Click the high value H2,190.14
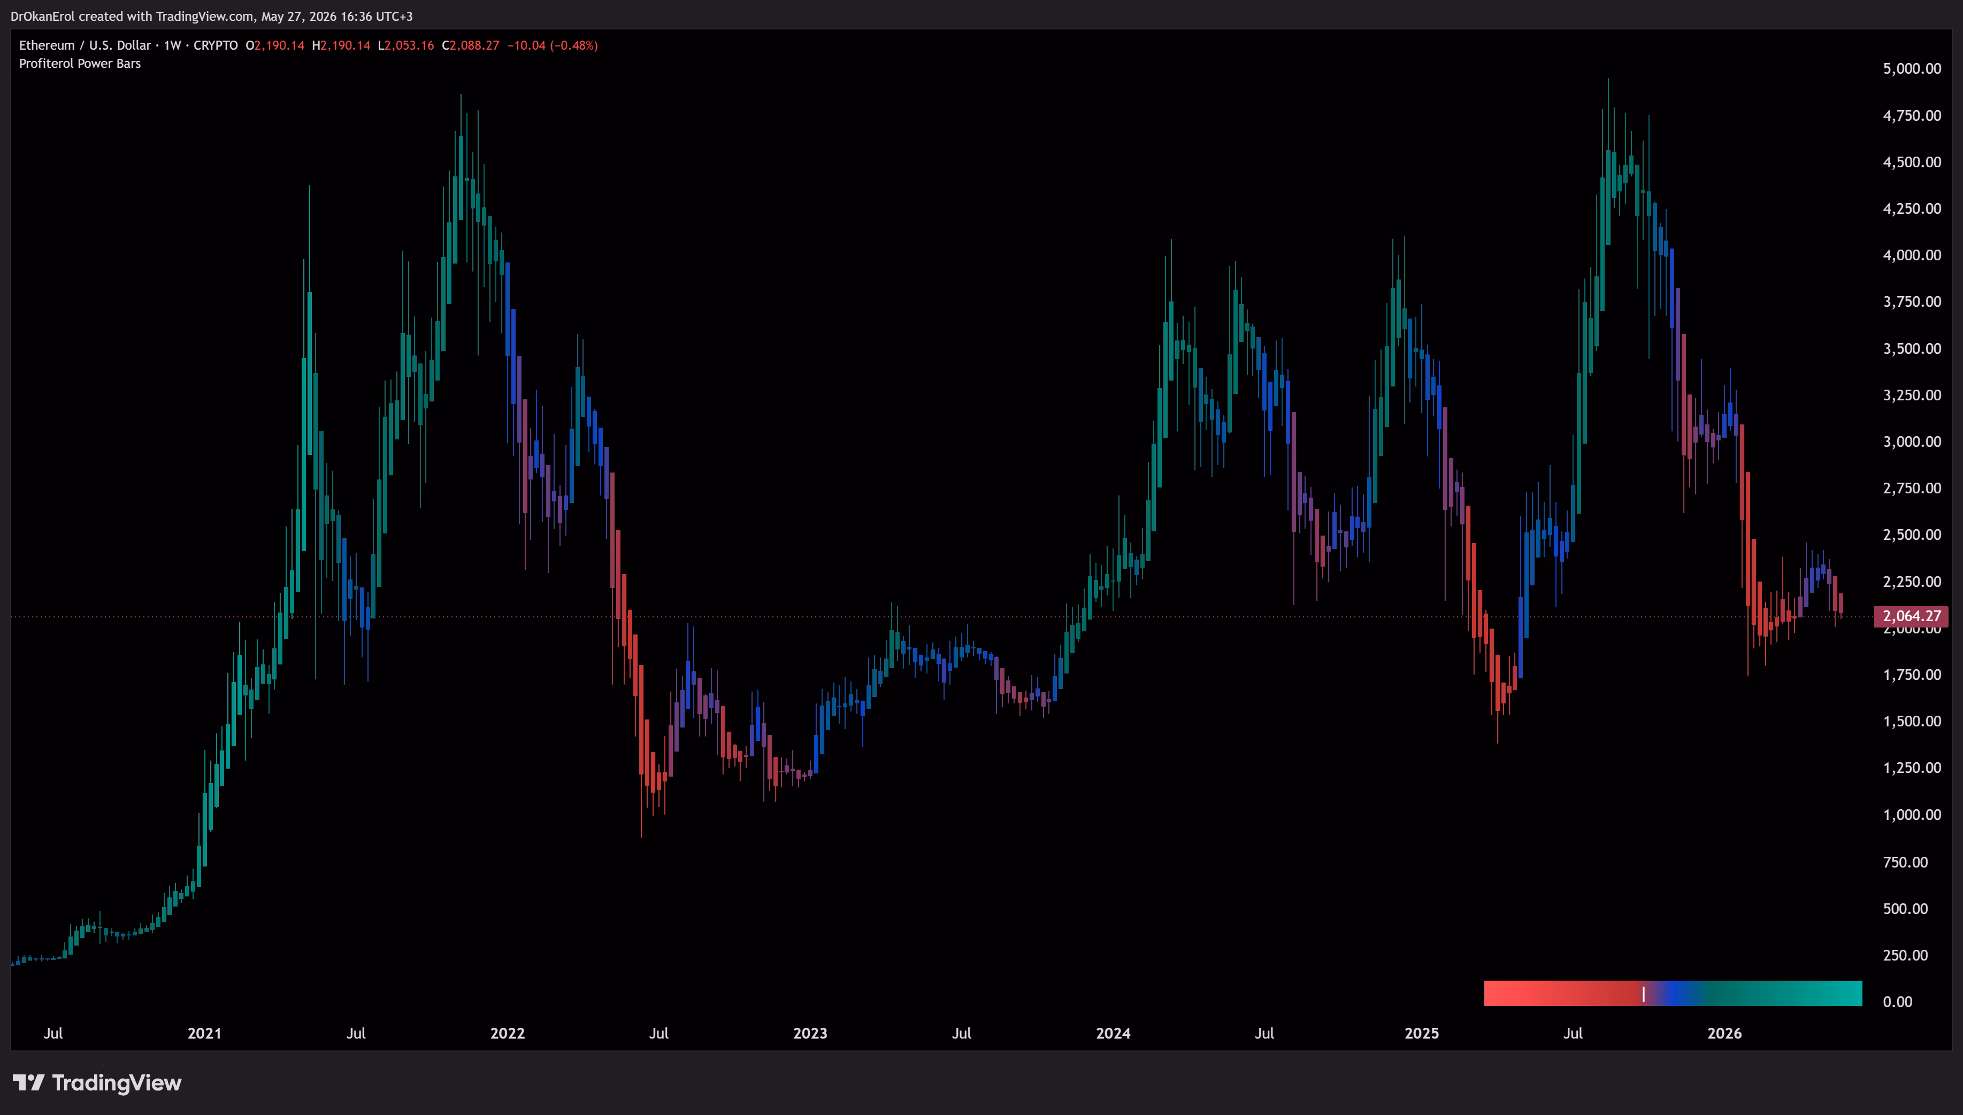The height and width of the screenshot is (1115, 1963). pyautogui.click(x=341, y=45)
